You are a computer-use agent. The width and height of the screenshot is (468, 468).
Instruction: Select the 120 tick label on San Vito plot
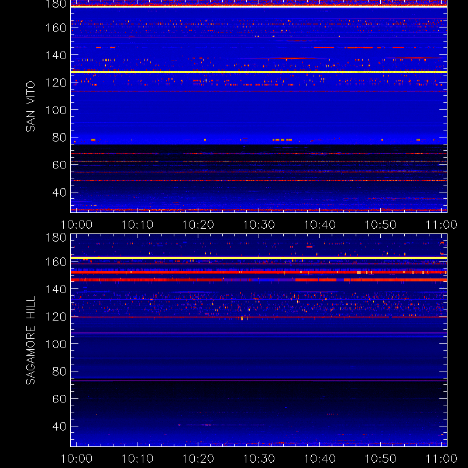click(56, 82)
